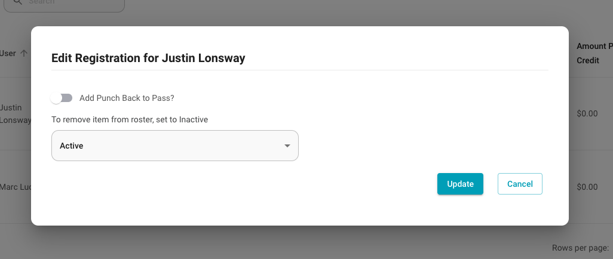The height and width of the screenshot is (259, 613).
Task: Click the 'Add Punch Back to Pass?' label
Action: pyautogui.click(x=127, y=98)
